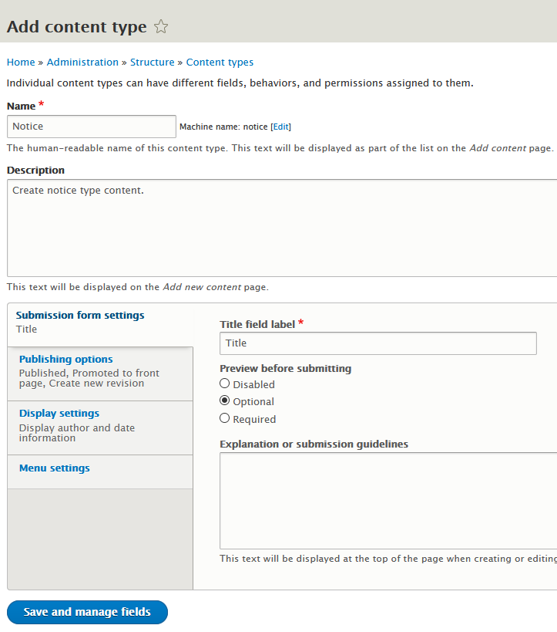Click the machine name Edit link

tap(280, 127)
